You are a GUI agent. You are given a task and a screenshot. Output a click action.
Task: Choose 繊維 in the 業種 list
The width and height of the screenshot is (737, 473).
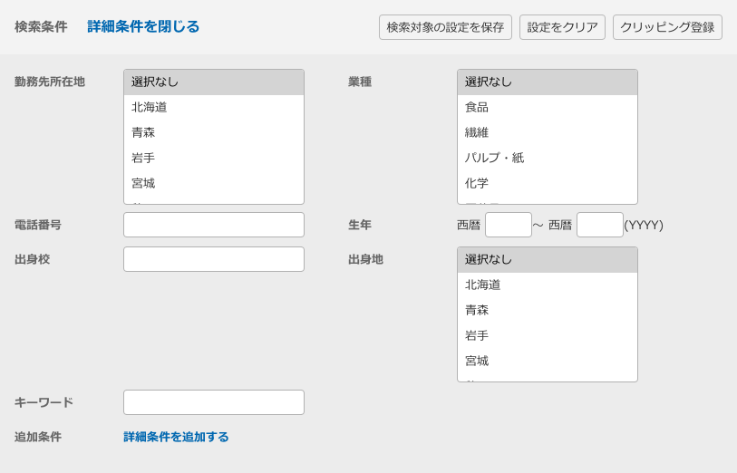click(x=477, y=132)
